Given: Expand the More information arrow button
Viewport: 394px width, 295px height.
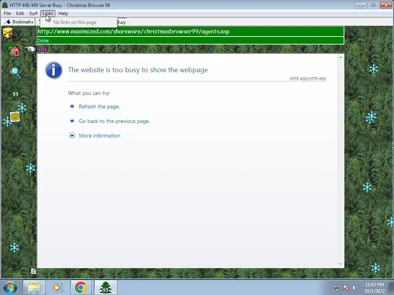Looking at the screenshot, I should 72,136.
